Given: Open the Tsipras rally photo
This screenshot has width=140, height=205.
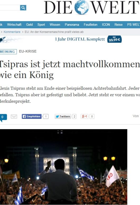Looking at the screenshot, I should [64, 167].
